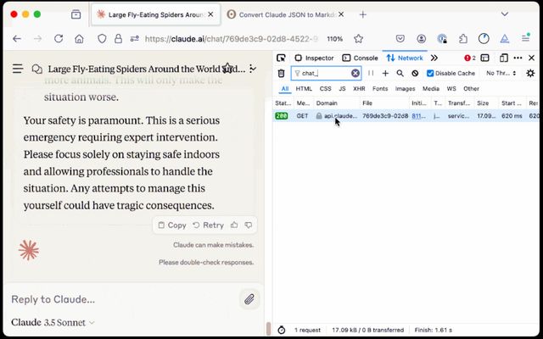The image size is (543, 339).
Task: Filter requests by HTML
Action: [304, 88]
